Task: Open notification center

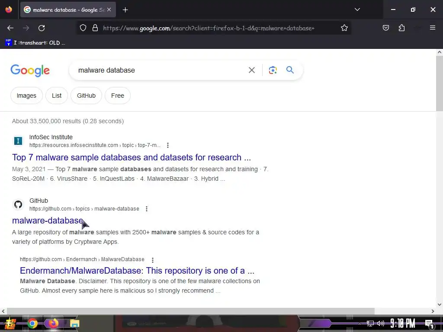Action: click(x=429, y=324)
